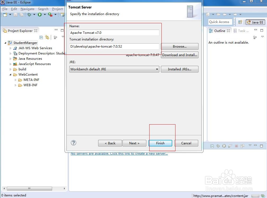This screenshot has height=198, width=267.
Task: Select Deployment Descriptor tree item
Action: click(x=39, y=53)
